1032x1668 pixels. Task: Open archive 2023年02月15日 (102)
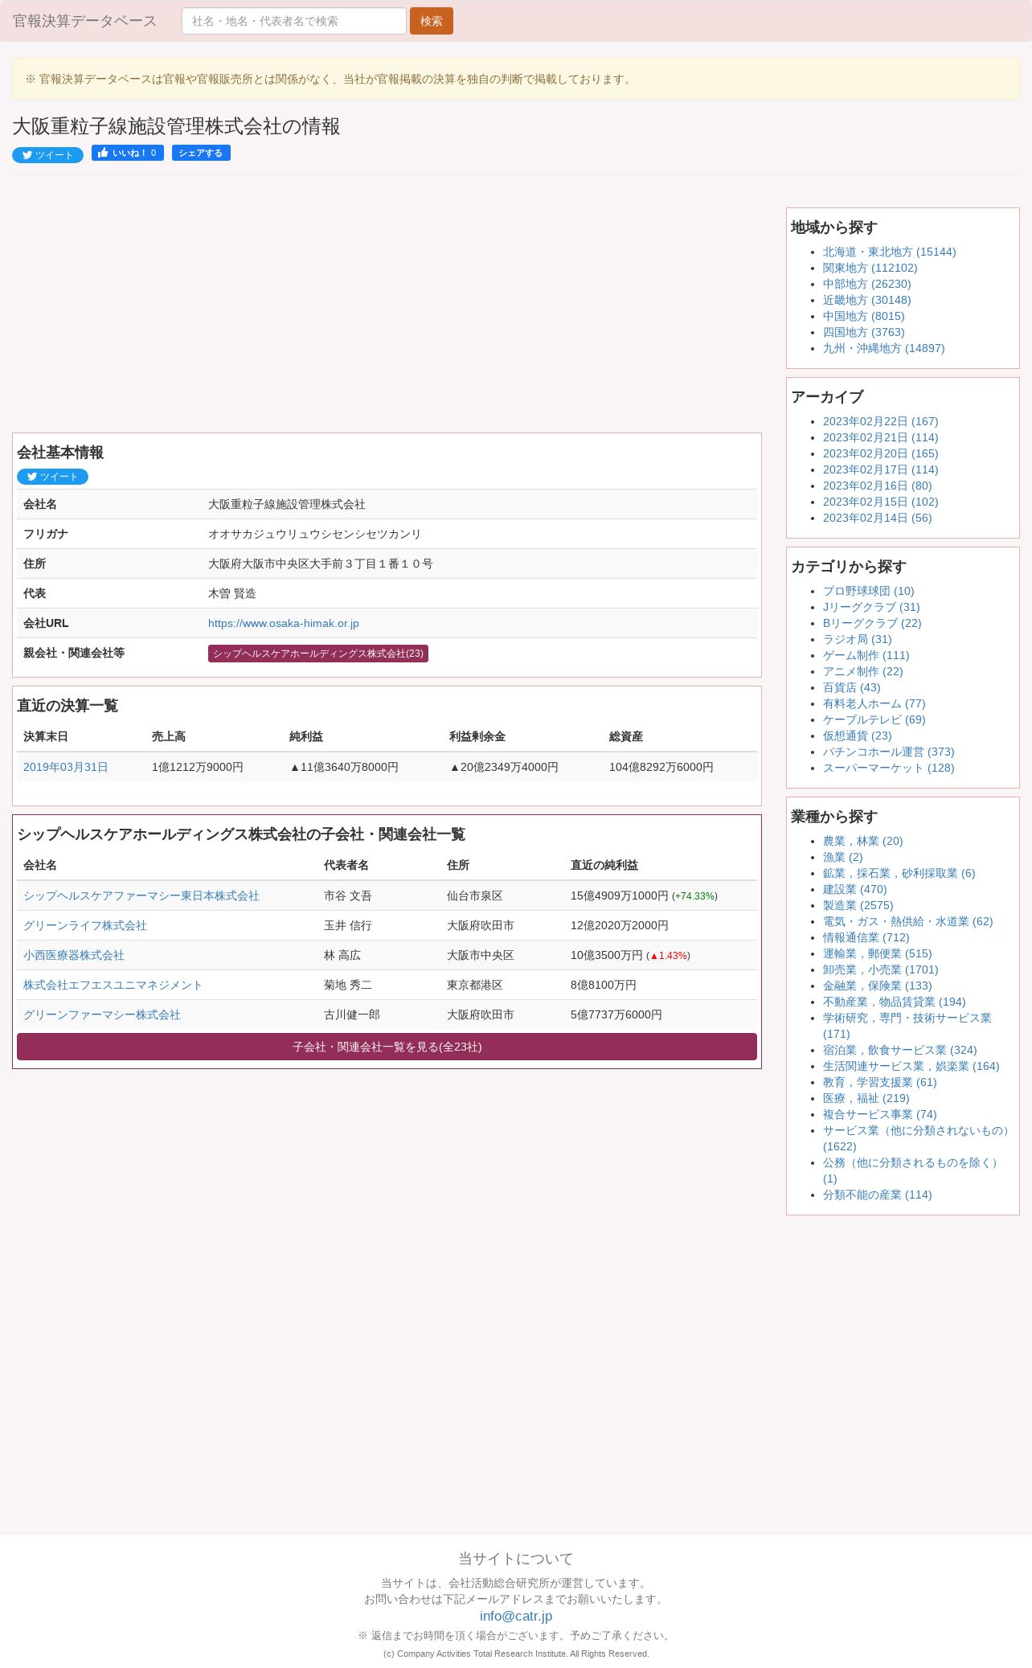880,502
